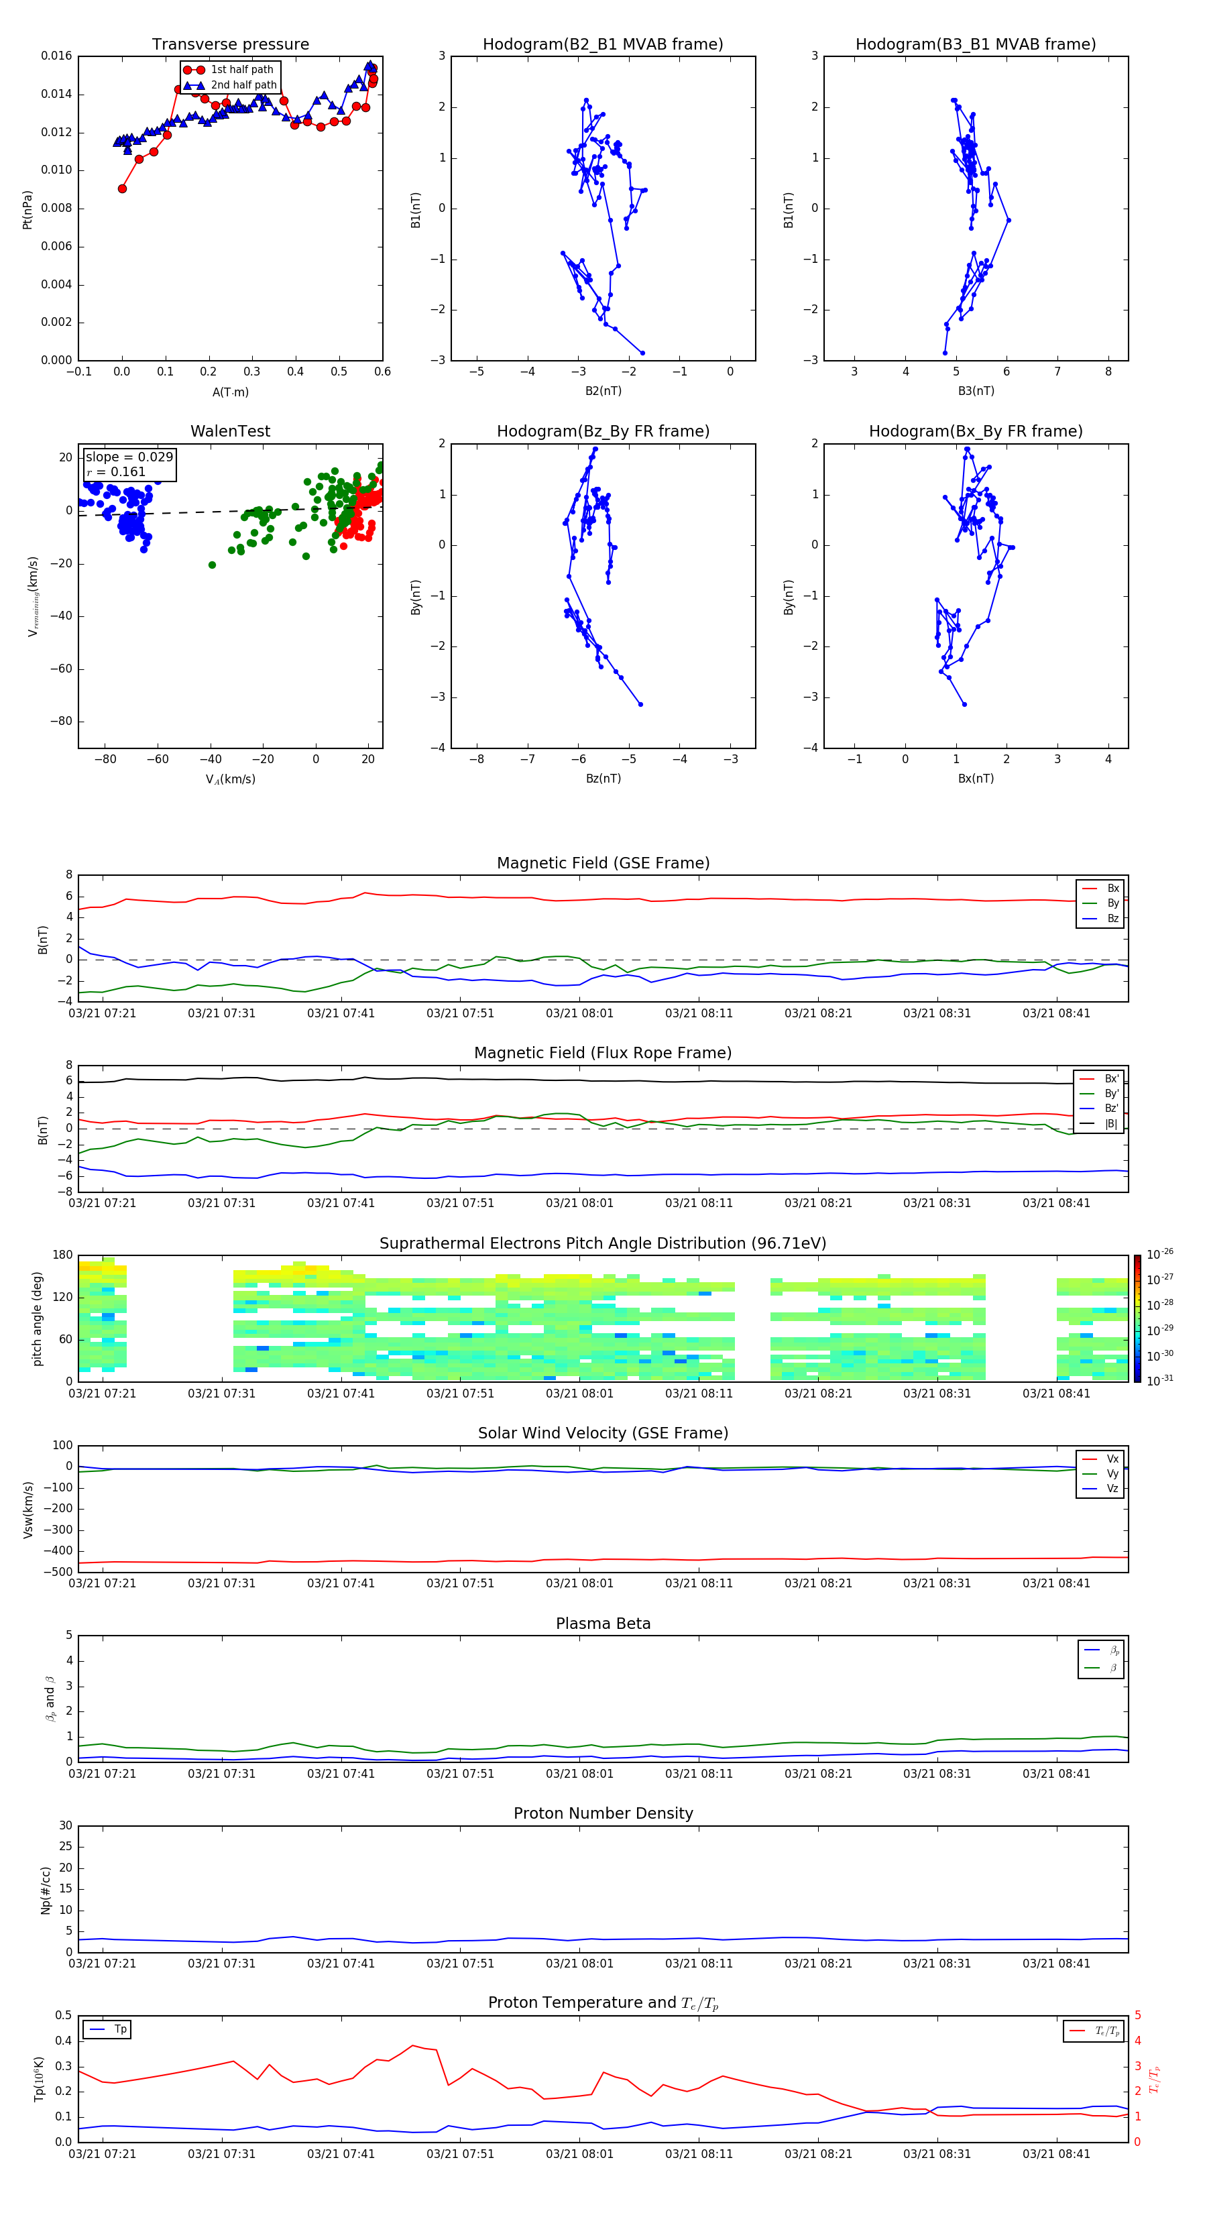Select the Bx entry in the GSE magnetic field legend
This screenshot has width=1207, height=2213.
1100,889
